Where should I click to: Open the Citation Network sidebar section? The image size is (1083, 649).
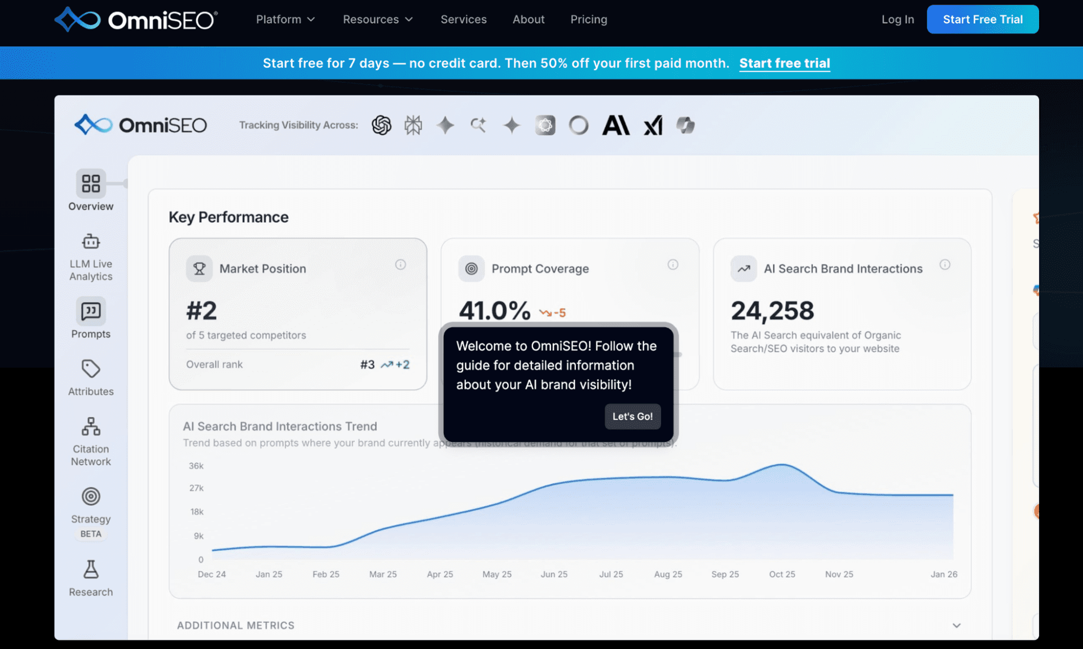[x=91, y=442]
